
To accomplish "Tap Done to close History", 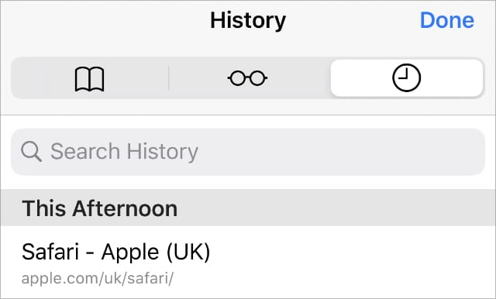I will click(x=446, y=20).
